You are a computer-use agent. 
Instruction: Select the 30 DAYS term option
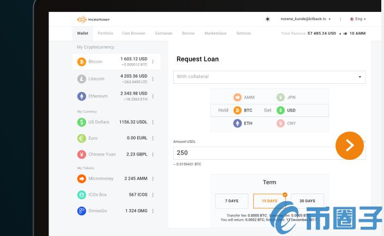coord(307,201)
